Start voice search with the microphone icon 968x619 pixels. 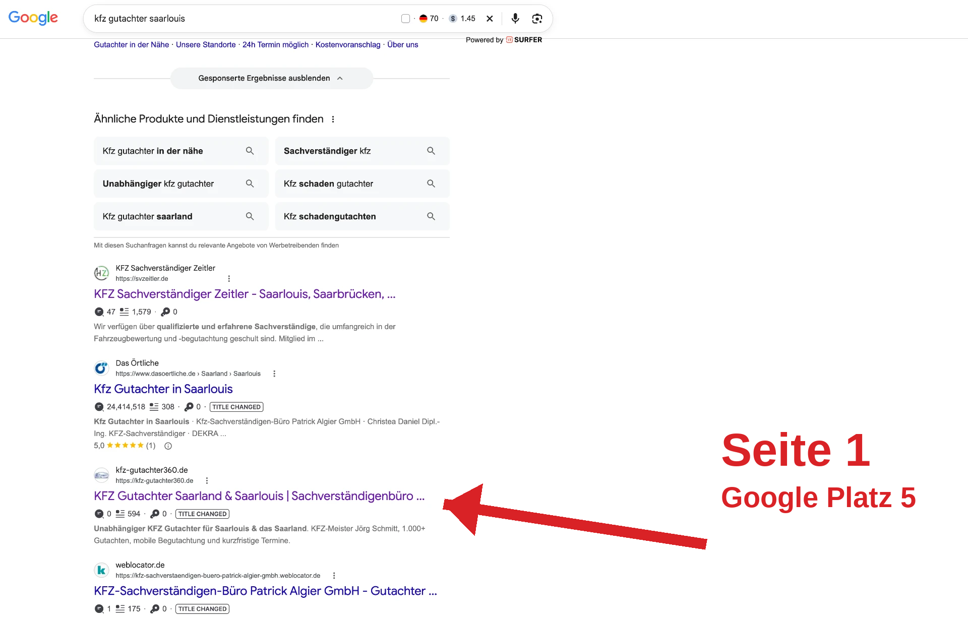point(515,19)
